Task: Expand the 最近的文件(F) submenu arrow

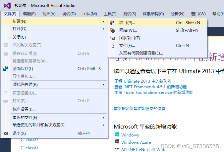Action: (103, 118)
